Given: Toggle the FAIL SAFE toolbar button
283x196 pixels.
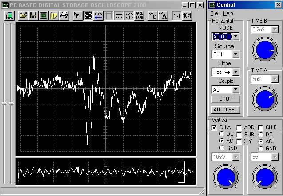Looking at the screenshot, I should [139, 15].
